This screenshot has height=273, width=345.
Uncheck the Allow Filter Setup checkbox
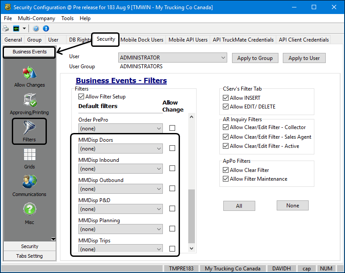click(81, 97)
